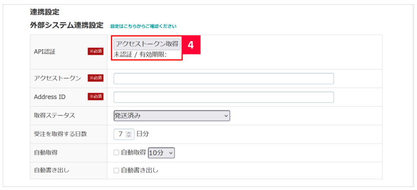Open the 設定はこちらからご確認ください link

tap(143, 26)
